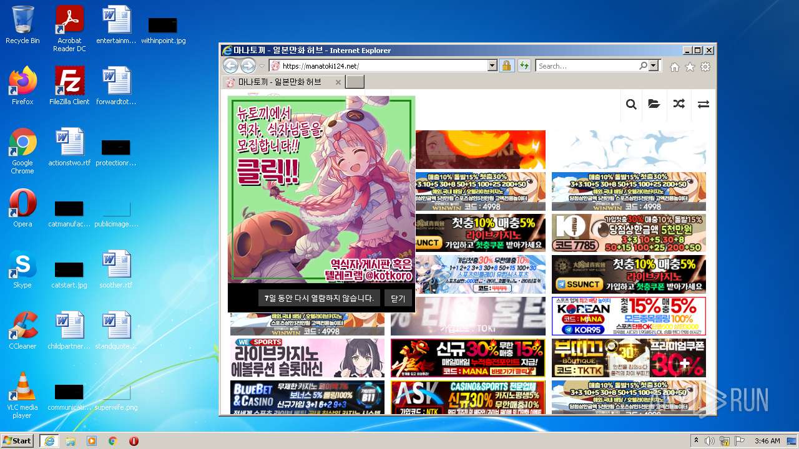Image resolution: width=799 pixels, height=449 pixels.
Task: Open Chrome from the taskbar
Action: [112, 441]
